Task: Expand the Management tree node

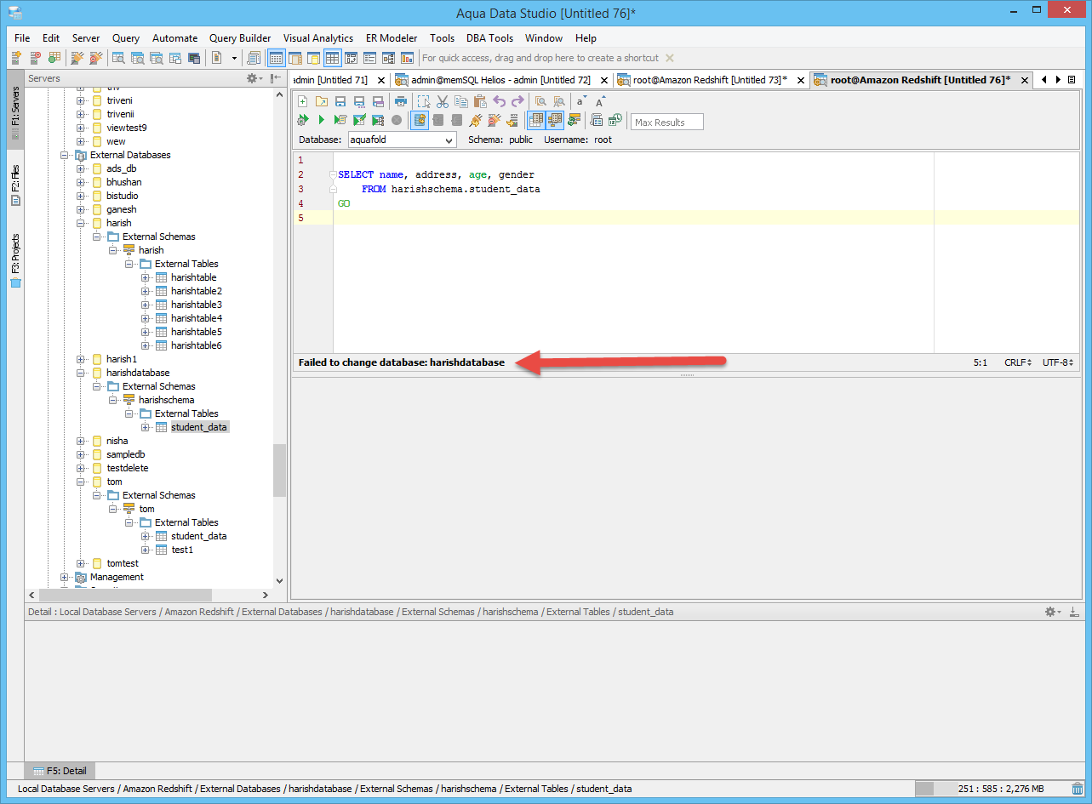Action: click(x=65, y=577)
